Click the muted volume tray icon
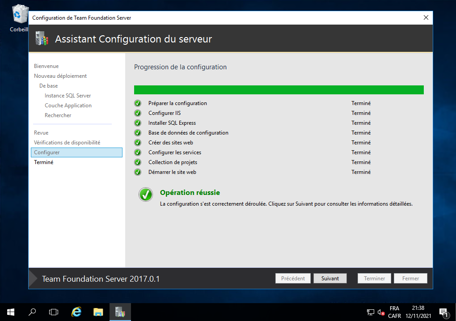456x321 pixels. [381, 312]
